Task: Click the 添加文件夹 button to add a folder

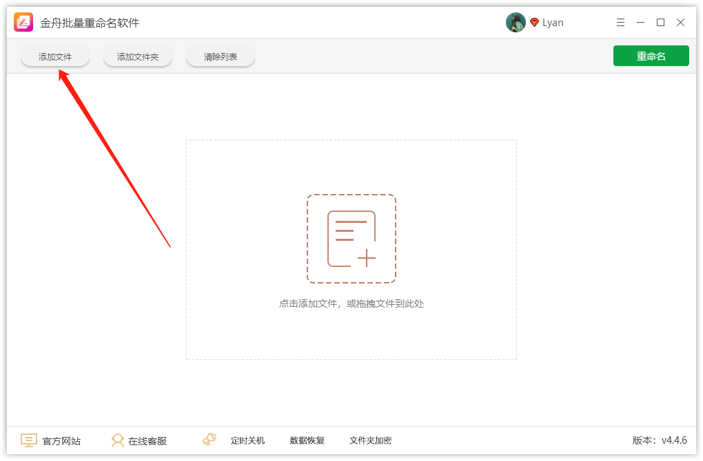Action: pyautogui.click(x=137, y=57)
